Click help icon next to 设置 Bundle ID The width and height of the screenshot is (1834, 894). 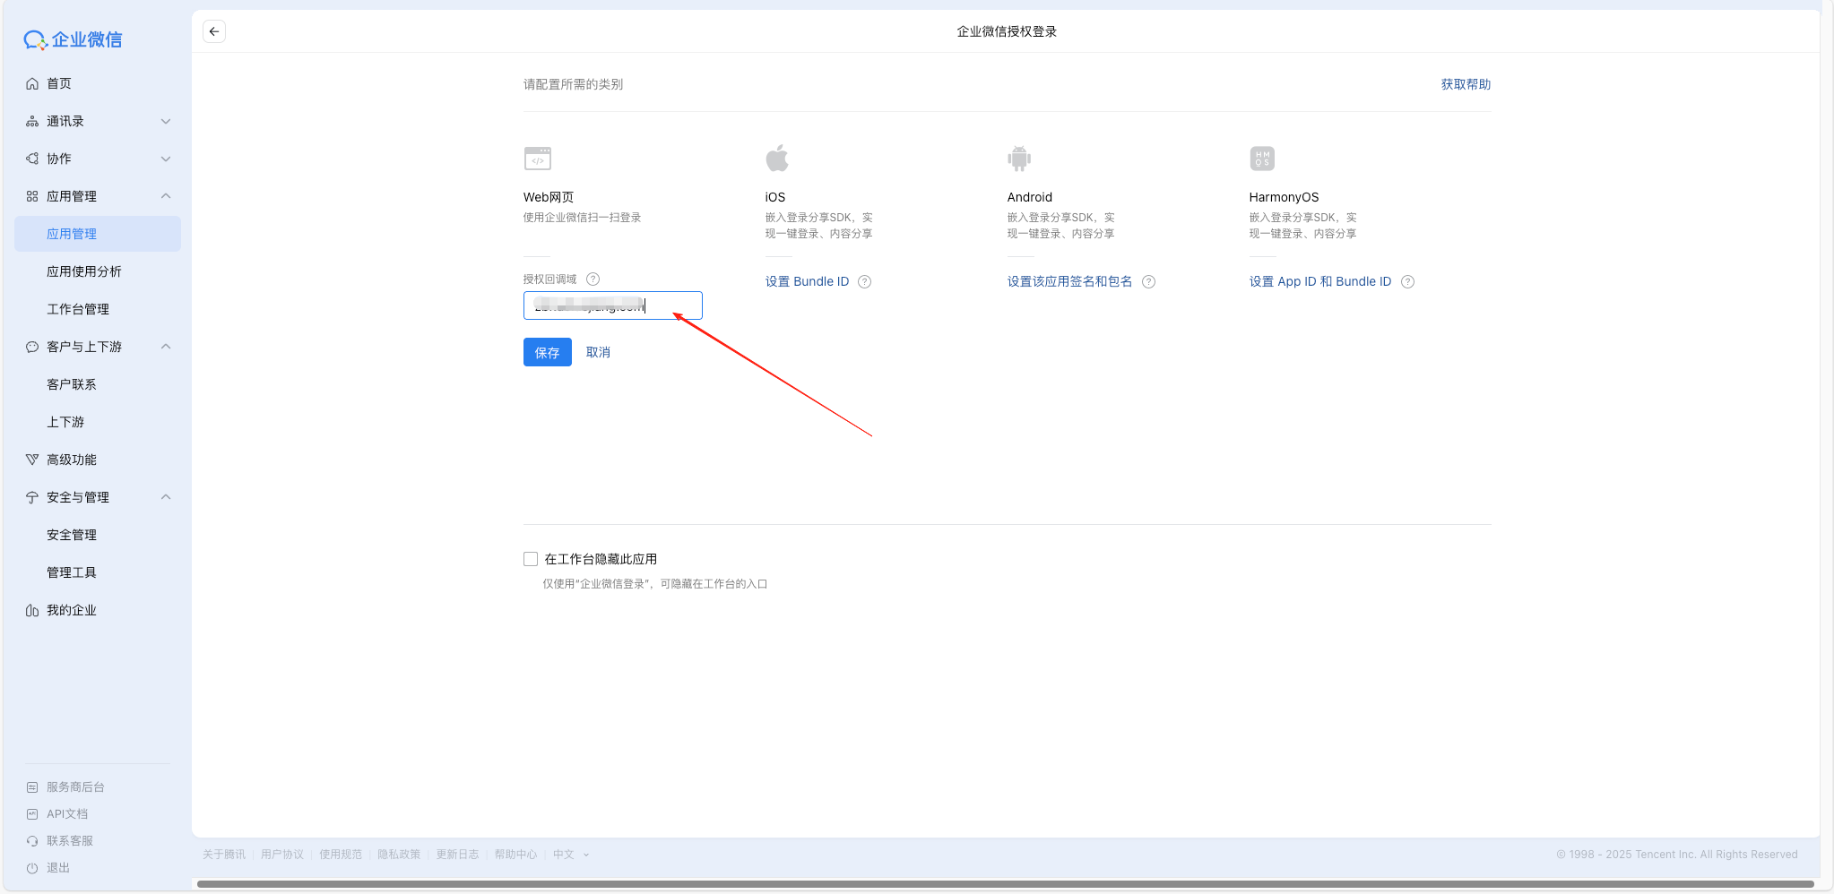click(865, 282)
